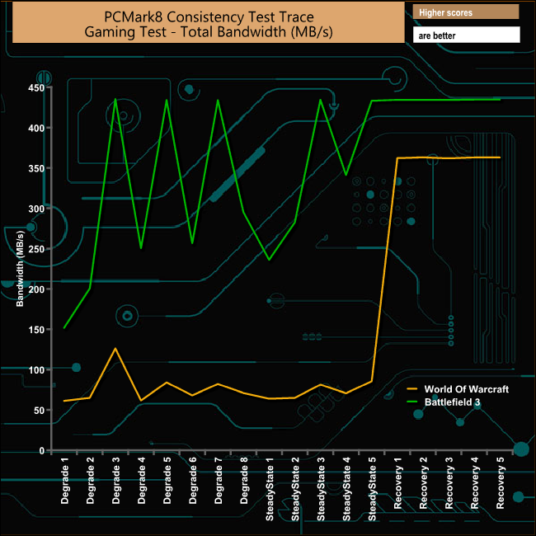Click the 450 value on the Y axis
Image resolution: width=536 pixels, height=536 pixels.
tap(36, 88)
